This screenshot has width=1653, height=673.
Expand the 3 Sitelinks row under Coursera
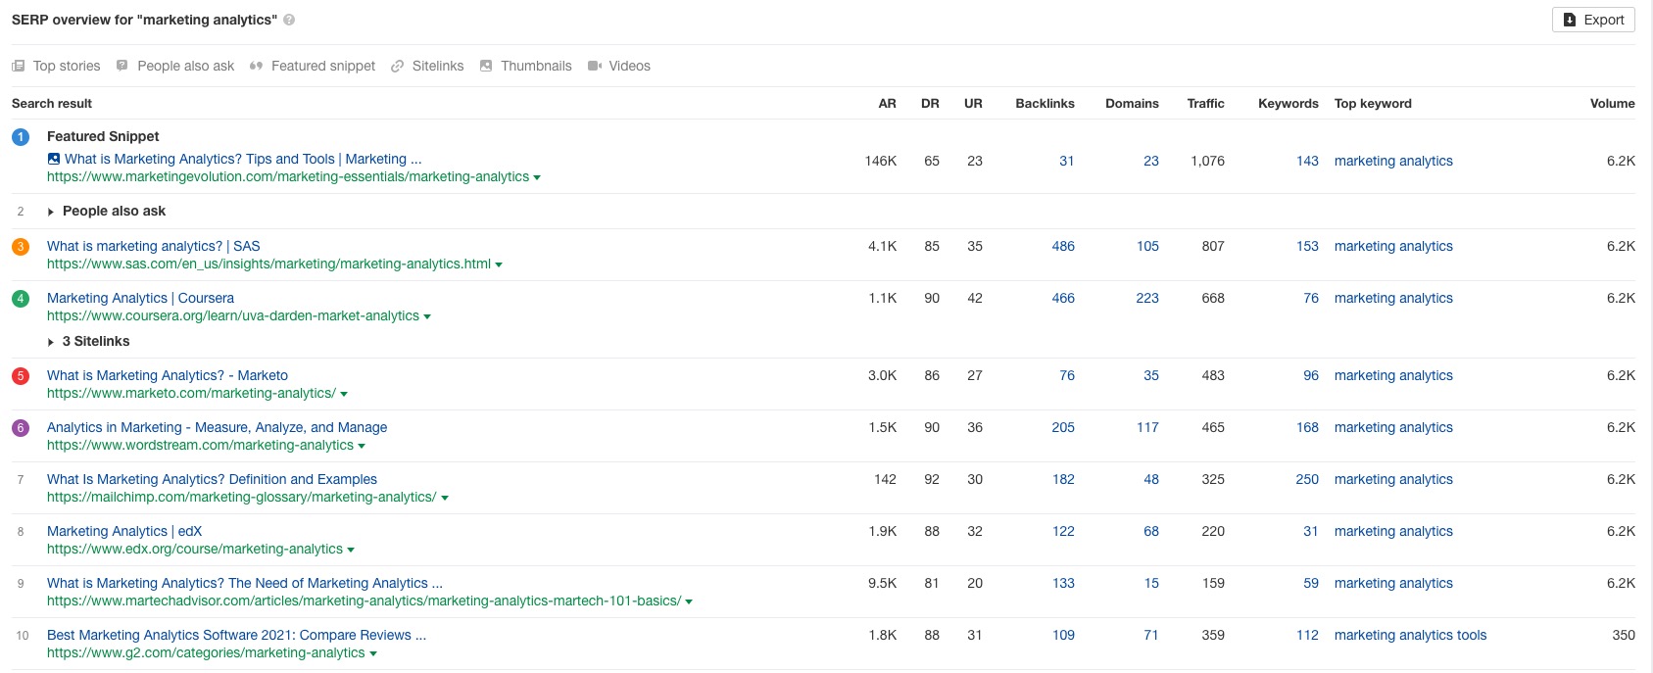coord(51,342)
